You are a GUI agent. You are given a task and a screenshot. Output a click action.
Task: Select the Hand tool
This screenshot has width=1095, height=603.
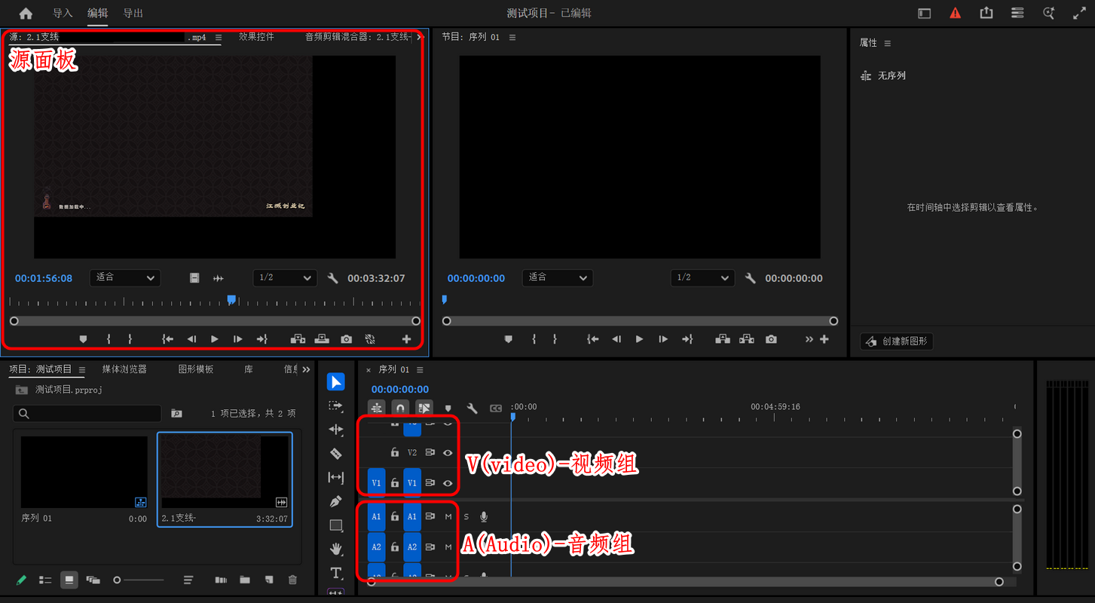click(336, 549)
